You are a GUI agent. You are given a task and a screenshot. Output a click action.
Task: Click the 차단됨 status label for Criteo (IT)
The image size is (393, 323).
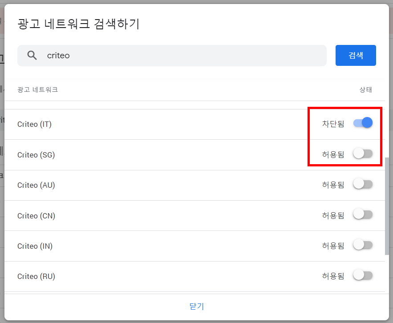click(333, 124)
